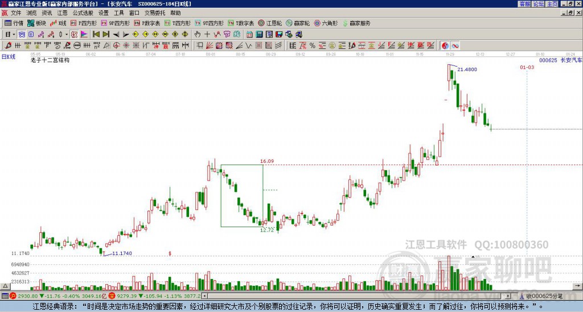Click the 12.72 level label

point(267,230)
